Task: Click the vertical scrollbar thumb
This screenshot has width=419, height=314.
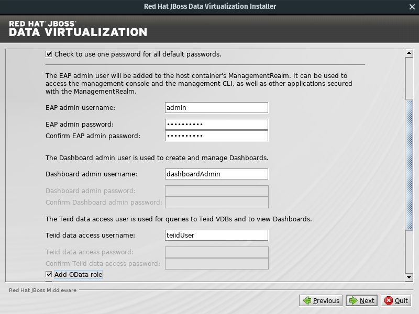Action: click(x=409, y=164)
